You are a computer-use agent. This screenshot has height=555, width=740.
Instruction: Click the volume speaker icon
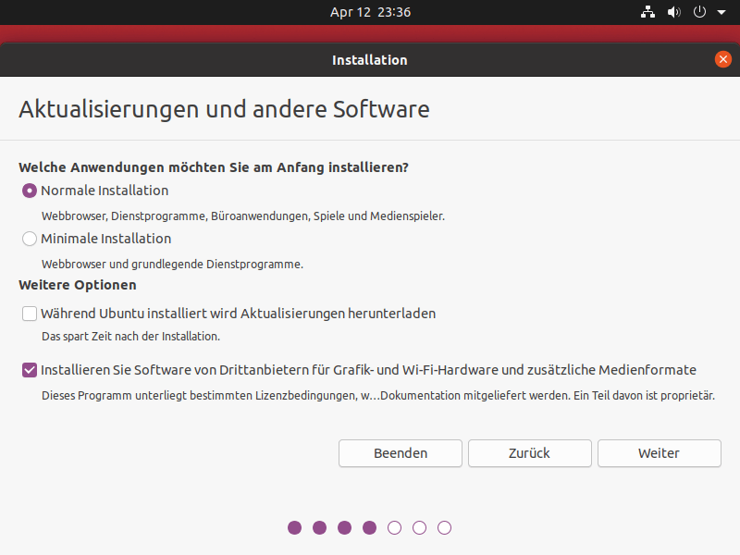[x=673, y=13]
